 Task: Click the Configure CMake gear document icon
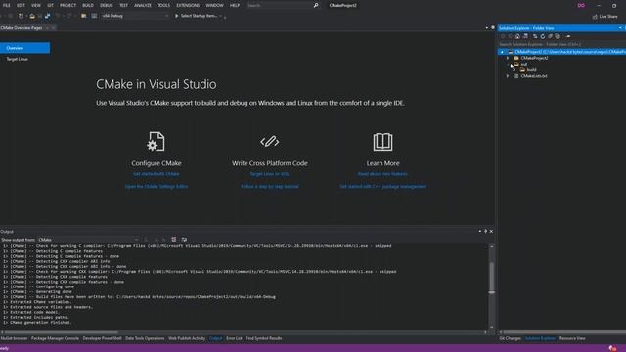[x=156, y=141]
